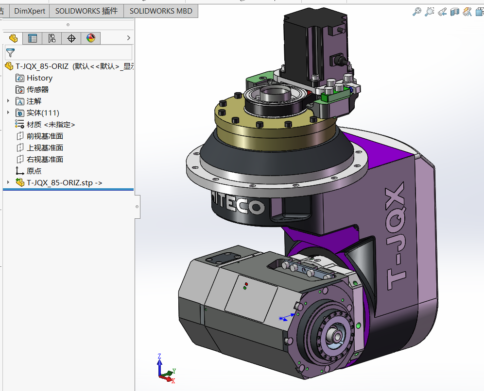Image resolution: width=484 pixels, height=391 pixels.
Task: Select the 传感器 sensors folder
Action: tap(37, 90)
